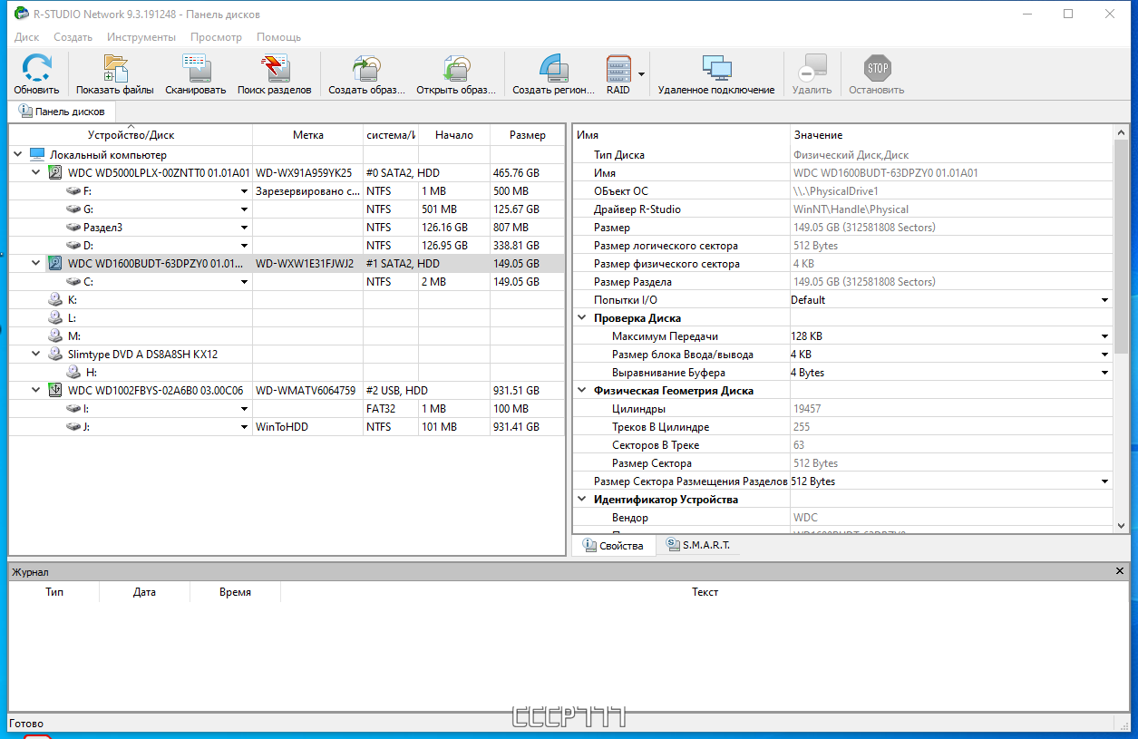Close the Журнал log panel
Viewport: 1138px width, 739px height.
tap(1120, 571)
